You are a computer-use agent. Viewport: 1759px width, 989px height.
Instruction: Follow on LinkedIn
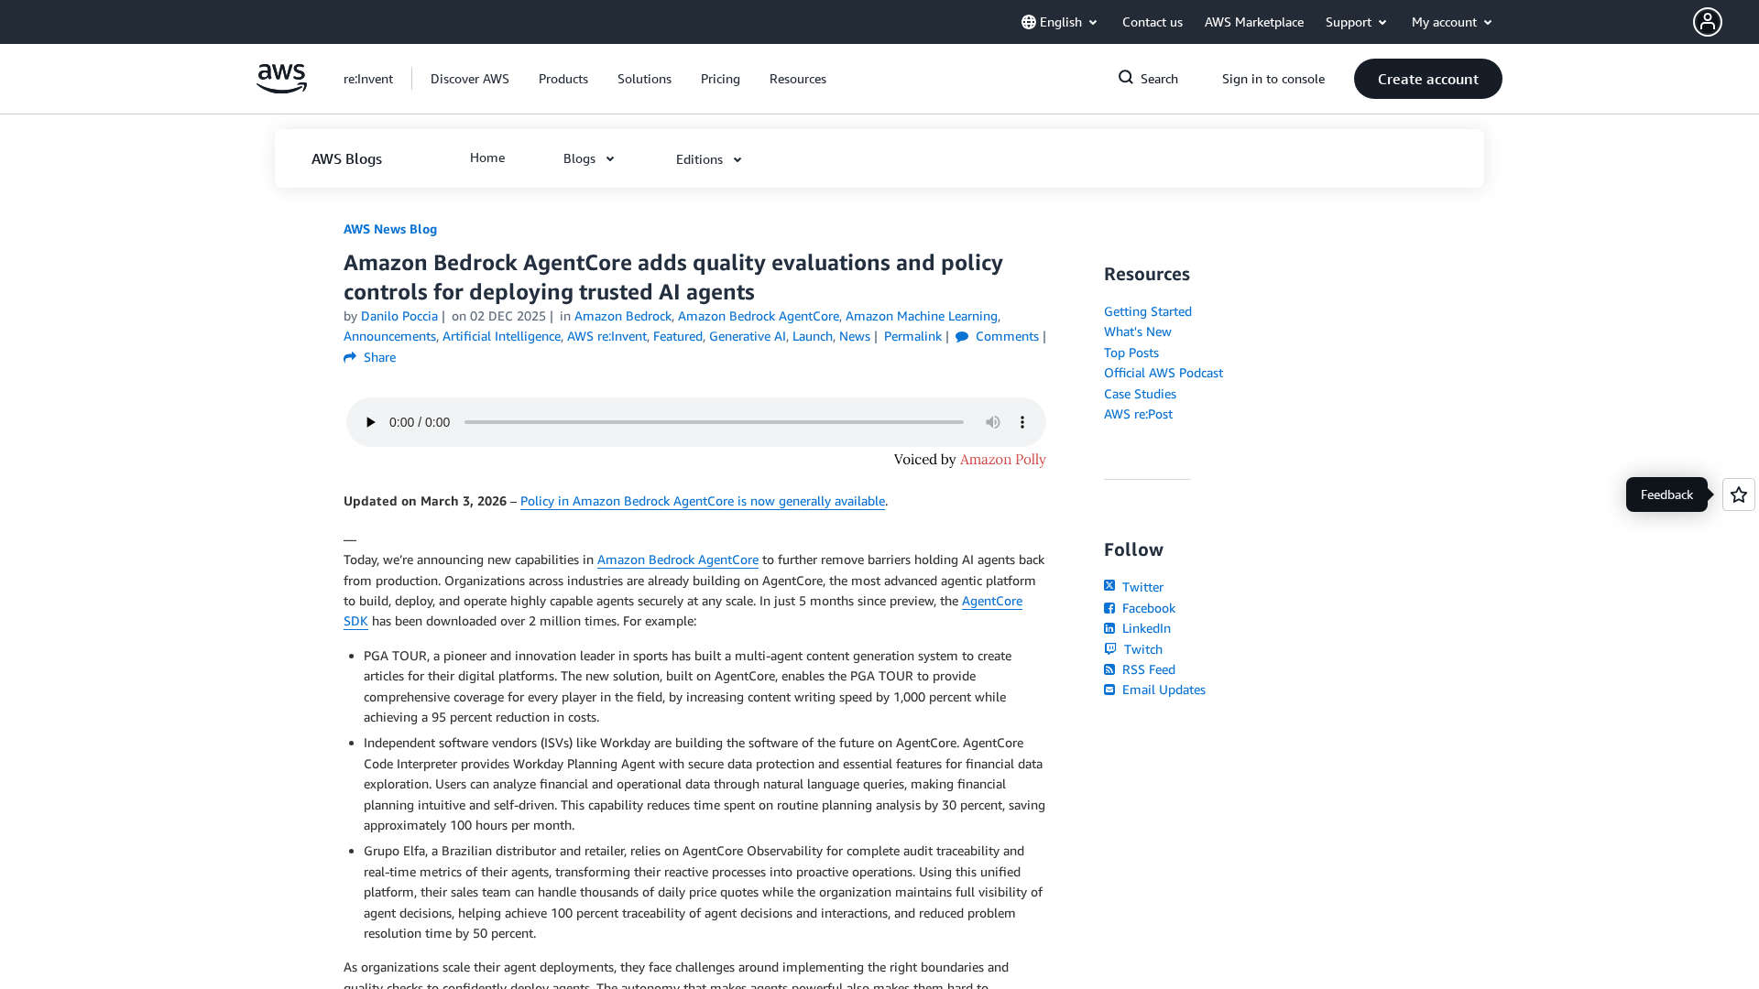coord(1145,628)
